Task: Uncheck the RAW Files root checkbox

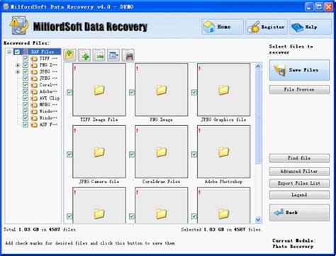Action: tap(17, 52)
